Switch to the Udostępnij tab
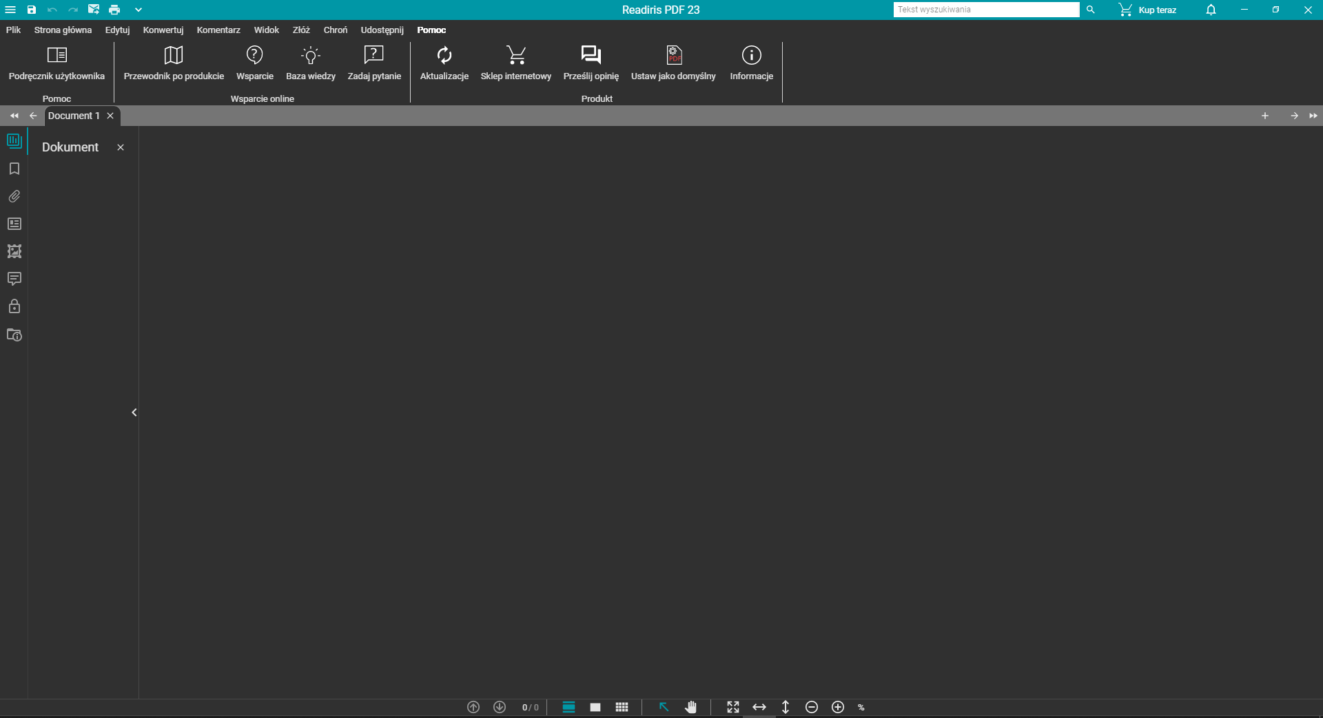 382,30
